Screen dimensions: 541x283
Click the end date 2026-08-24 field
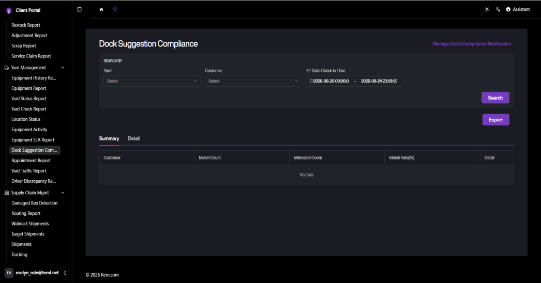coord(379,81)
